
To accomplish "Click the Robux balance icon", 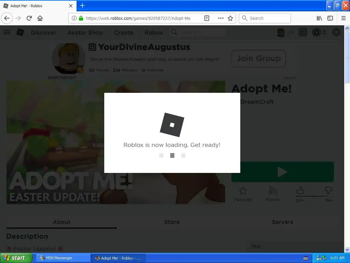I will point(316,33).
